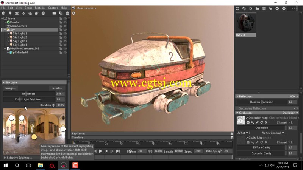
Task: Expand the pCylinder69 tree node
Action: 8,53
